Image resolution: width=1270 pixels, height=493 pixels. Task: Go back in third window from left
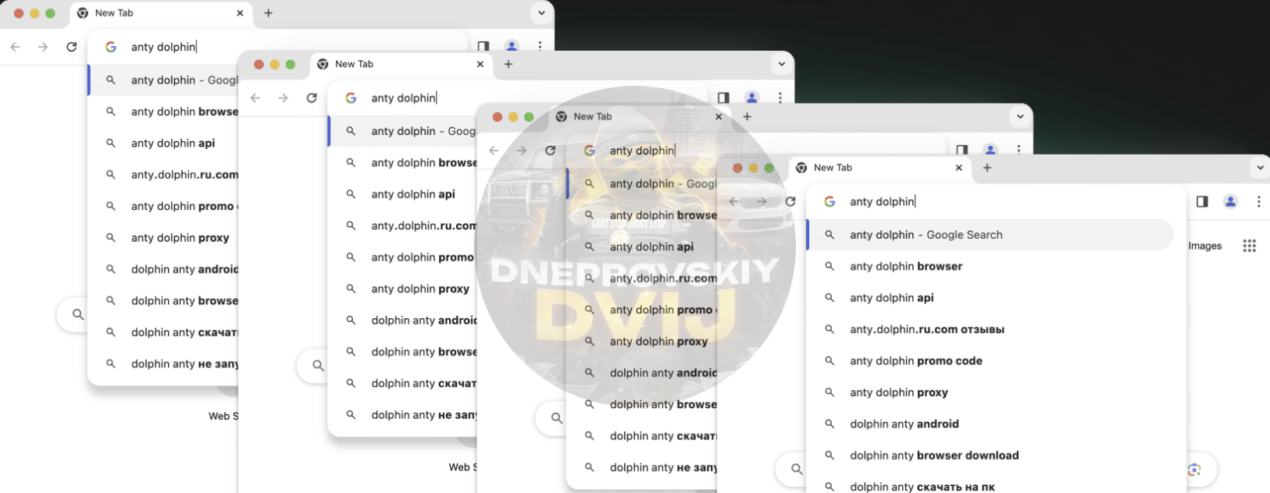pyautogui.click(x=494, y=151)
